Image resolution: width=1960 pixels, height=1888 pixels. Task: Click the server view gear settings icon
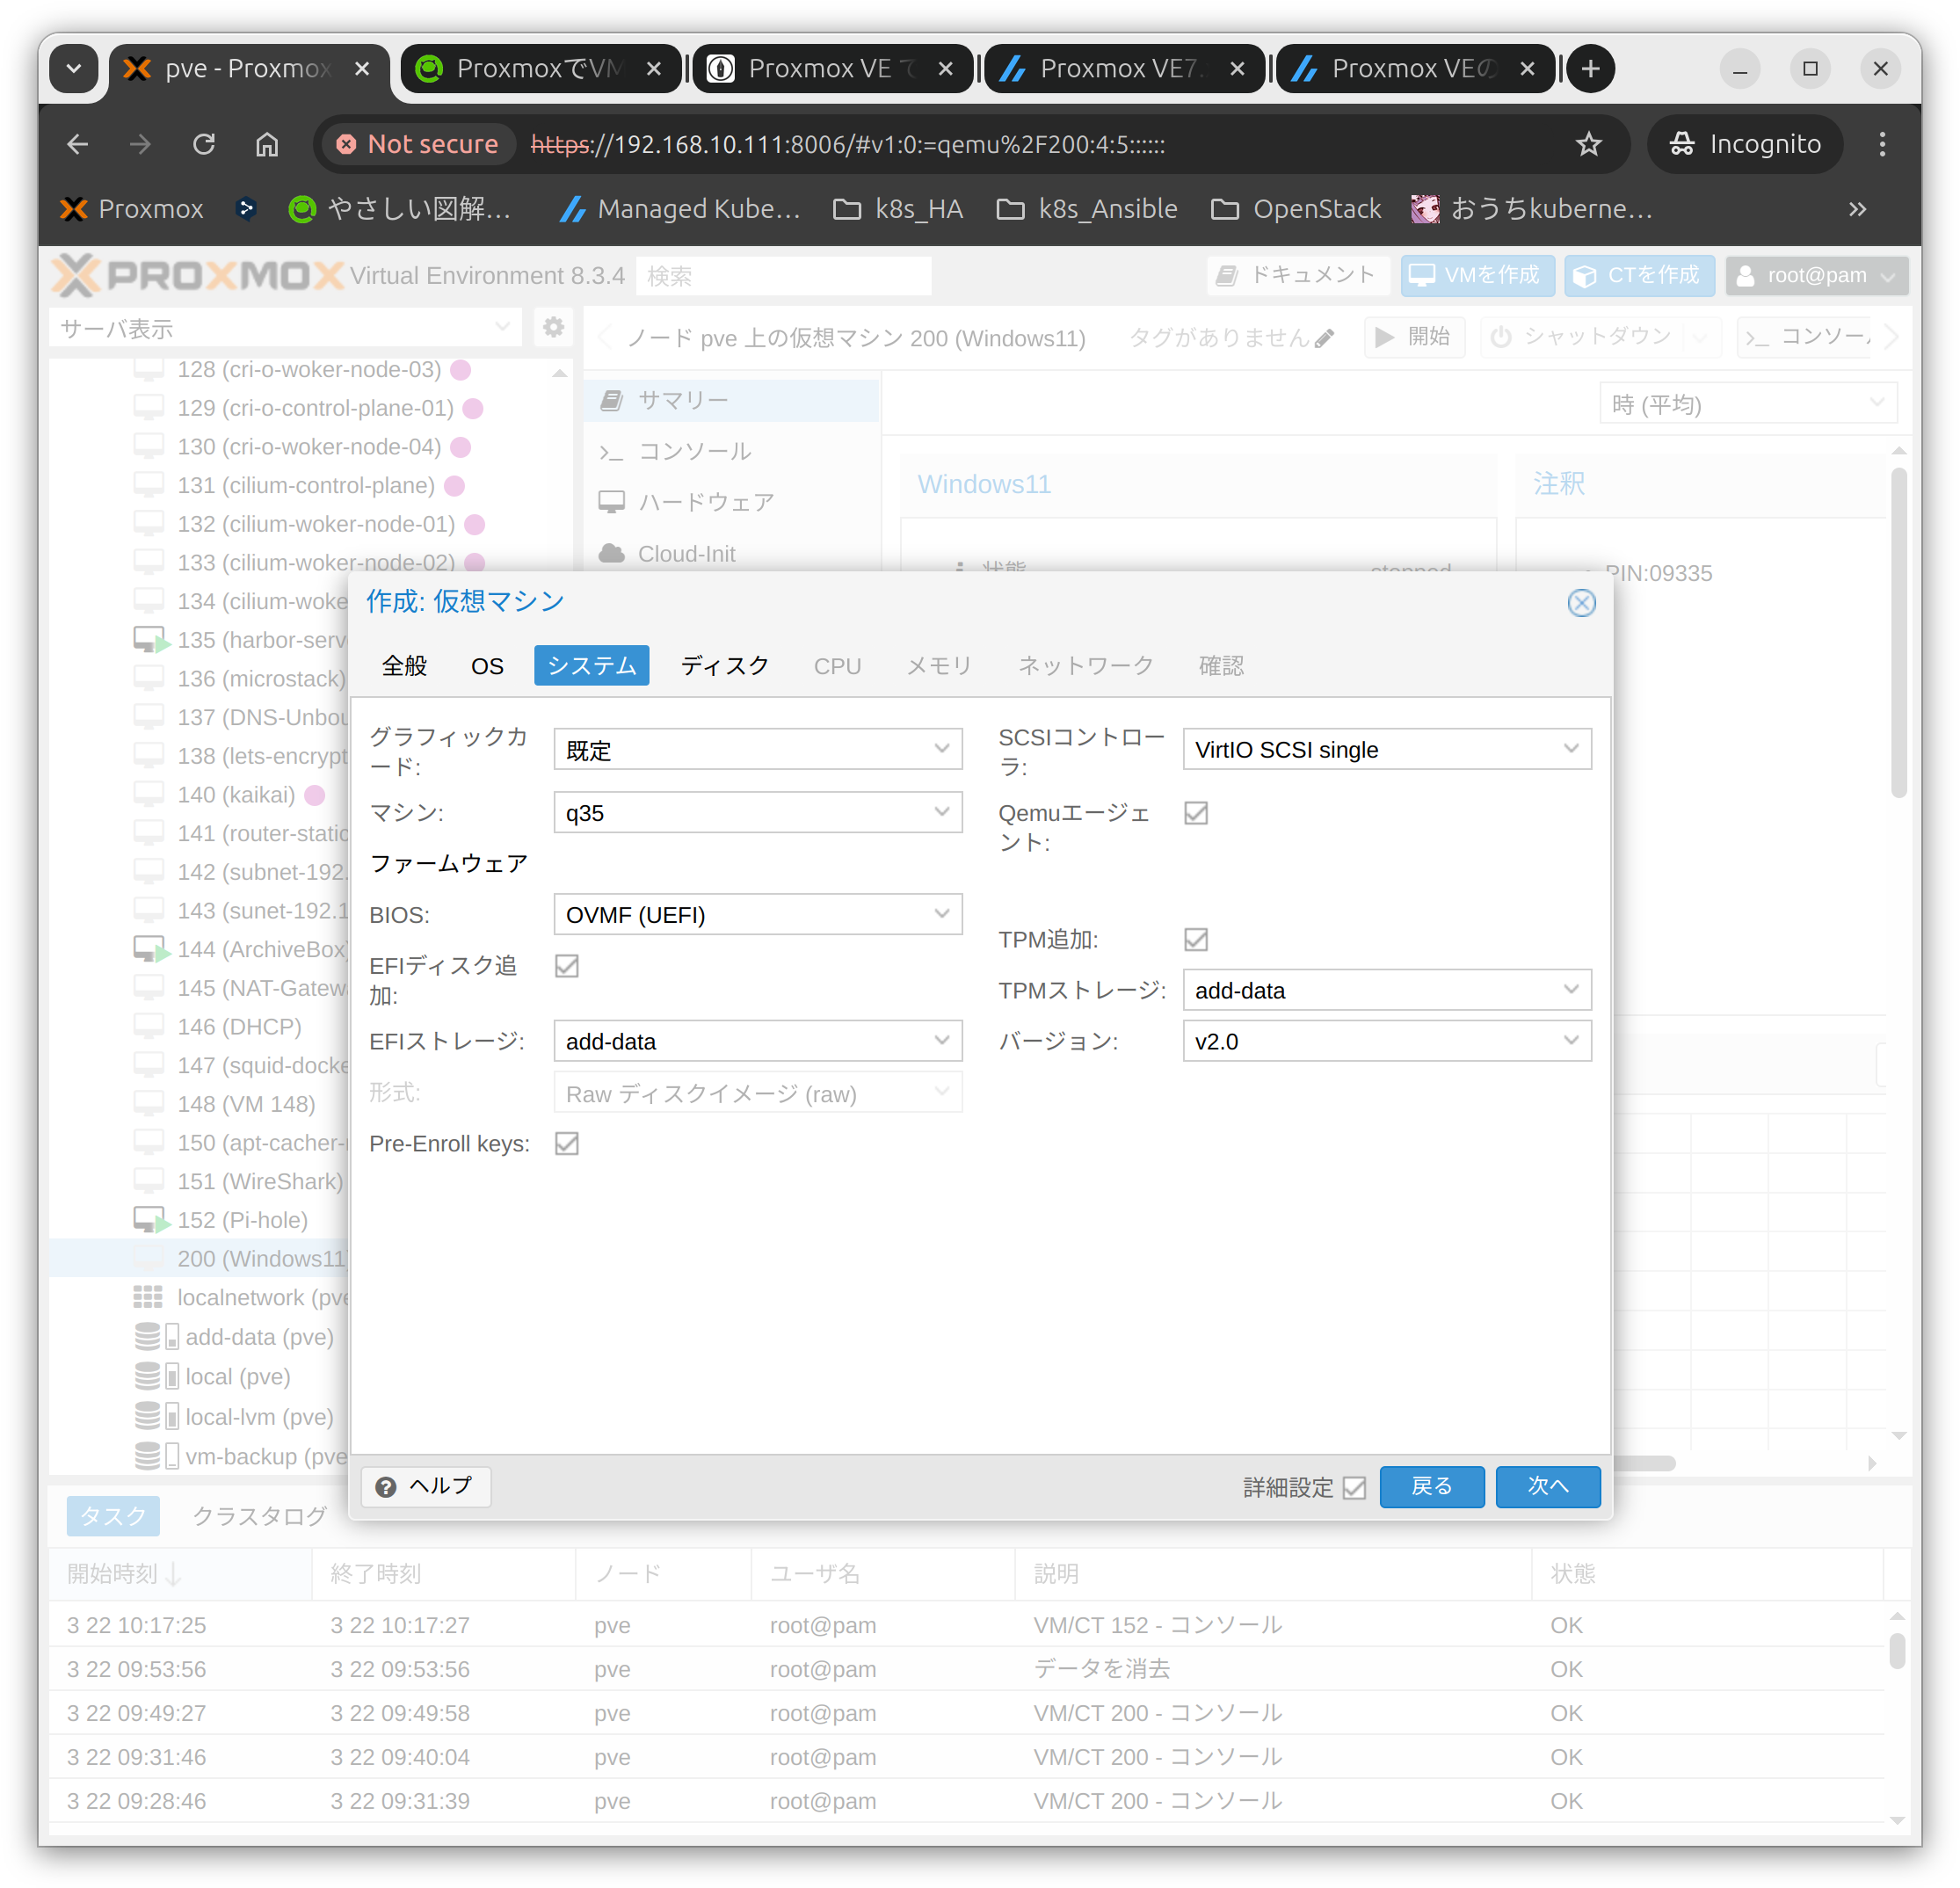pos(553,327)
